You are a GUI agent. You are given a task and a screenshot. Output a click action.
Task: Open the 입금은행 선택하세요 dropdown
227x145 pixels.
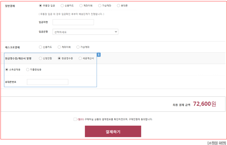tap(85, 32)
